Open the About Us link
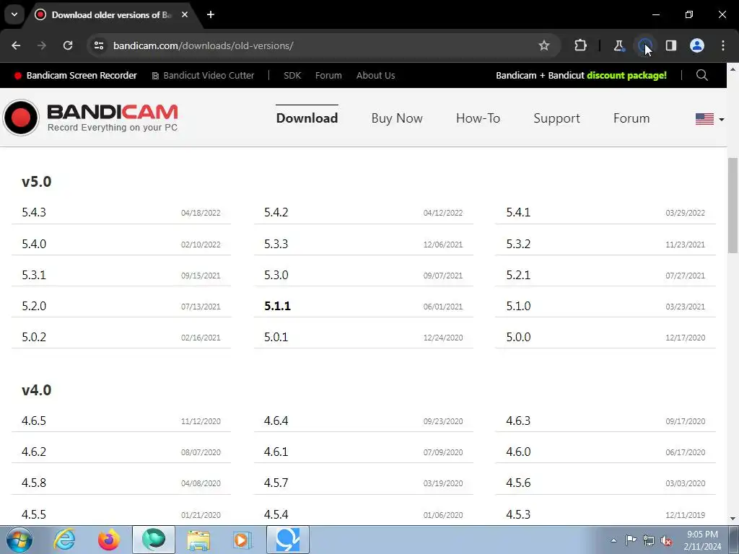Image resolution: width=739 pixels, height=554 pixels. (x=375, y=75)
